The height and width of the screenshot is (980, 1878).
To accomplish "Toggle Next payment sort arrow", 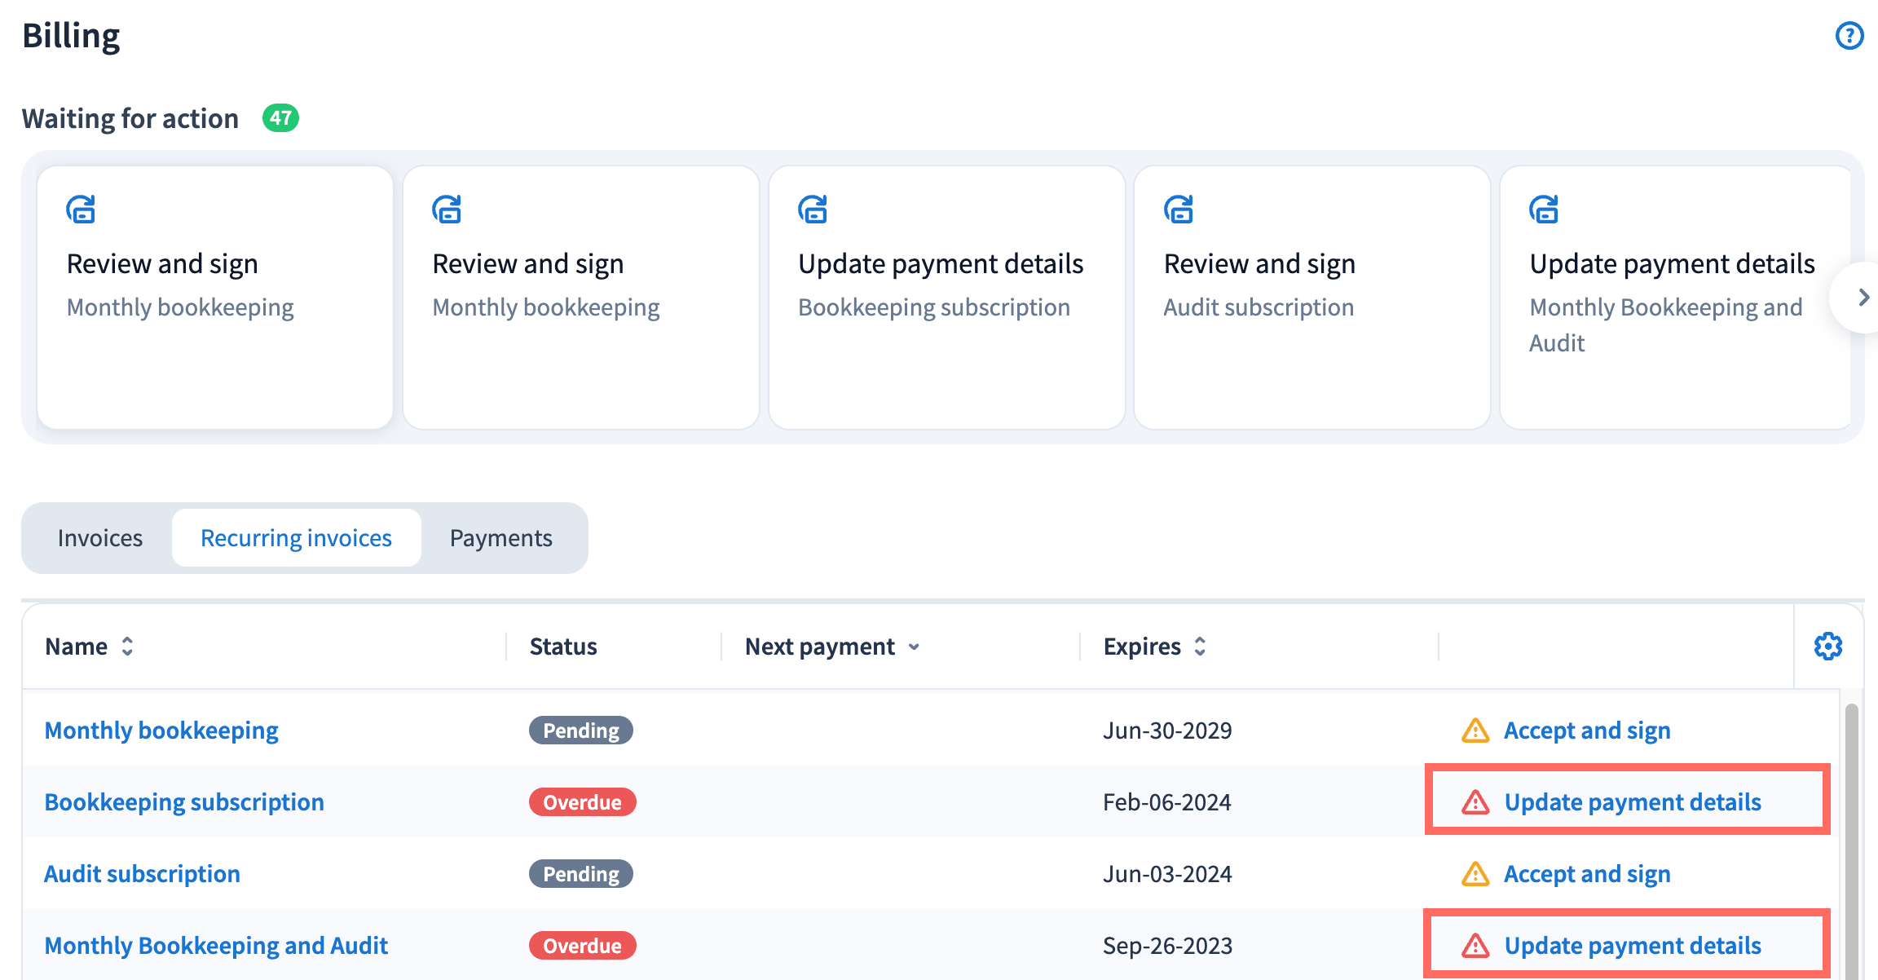I will [x=914, y=647].
